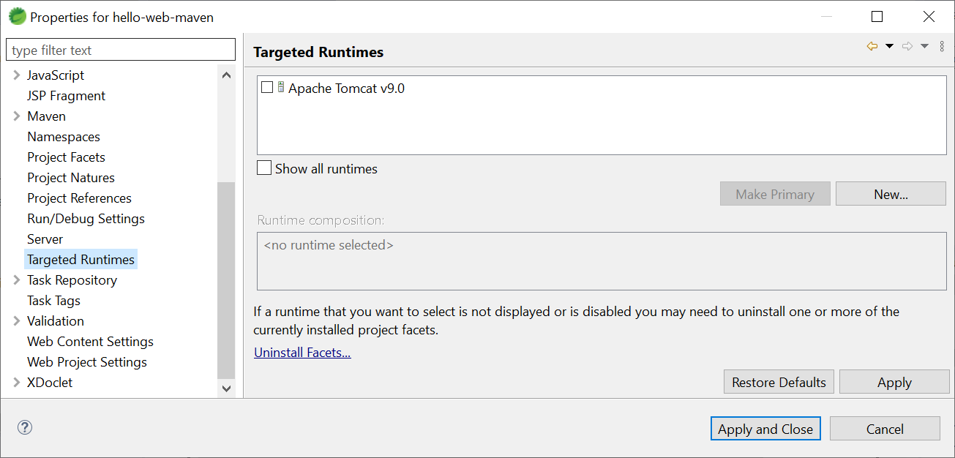Click the type filter text field

[121, 50]
